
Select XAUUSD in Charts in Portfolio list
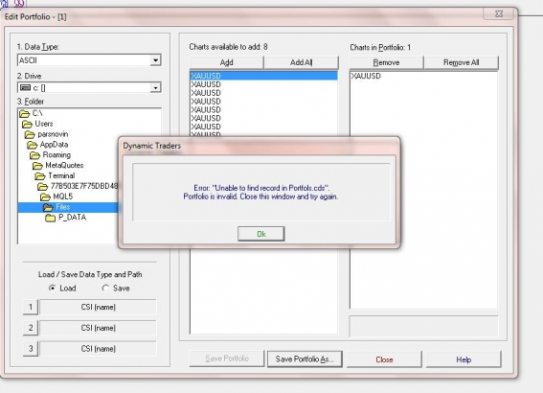point(366,76)
